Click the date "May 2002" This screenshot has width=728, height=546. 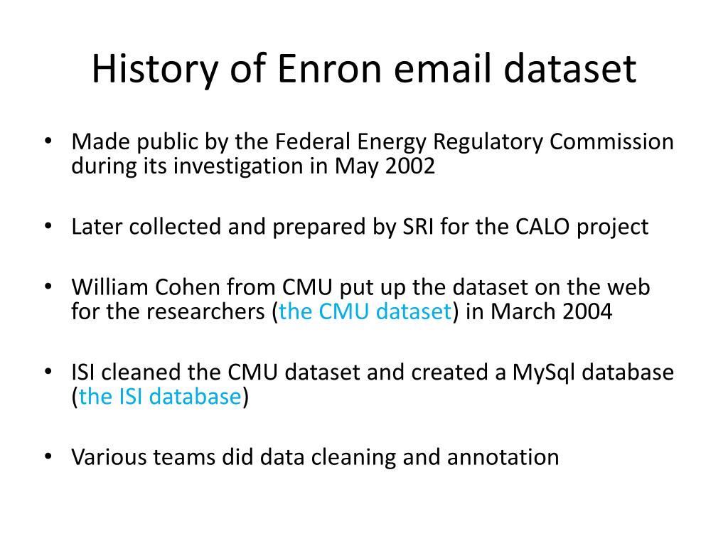(x=385, y=166)
